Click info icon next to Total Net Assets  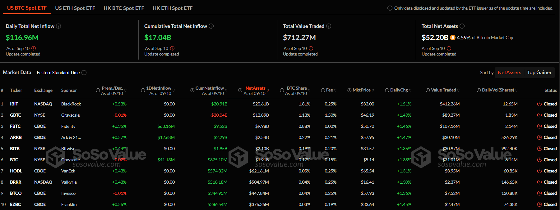click(462, 26)
